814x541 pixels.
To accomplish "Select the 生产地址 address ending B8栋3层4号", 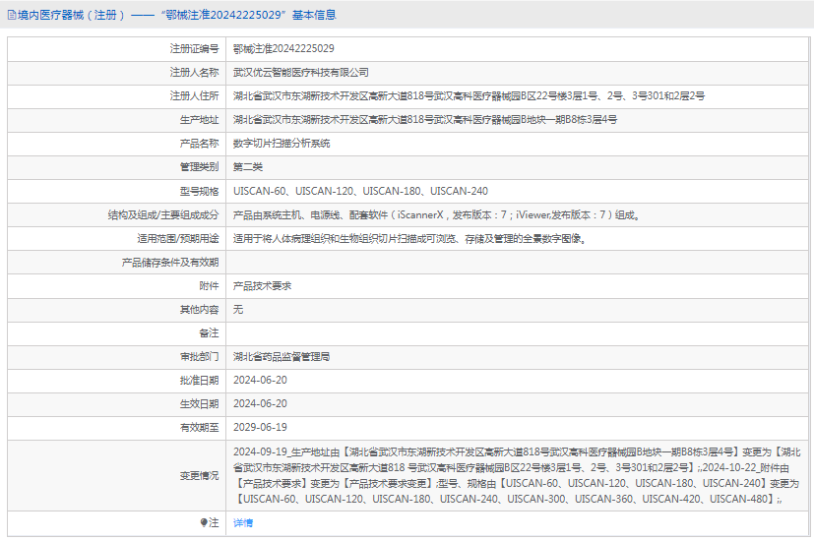I will pyautogui.click(x=425, y=120).
